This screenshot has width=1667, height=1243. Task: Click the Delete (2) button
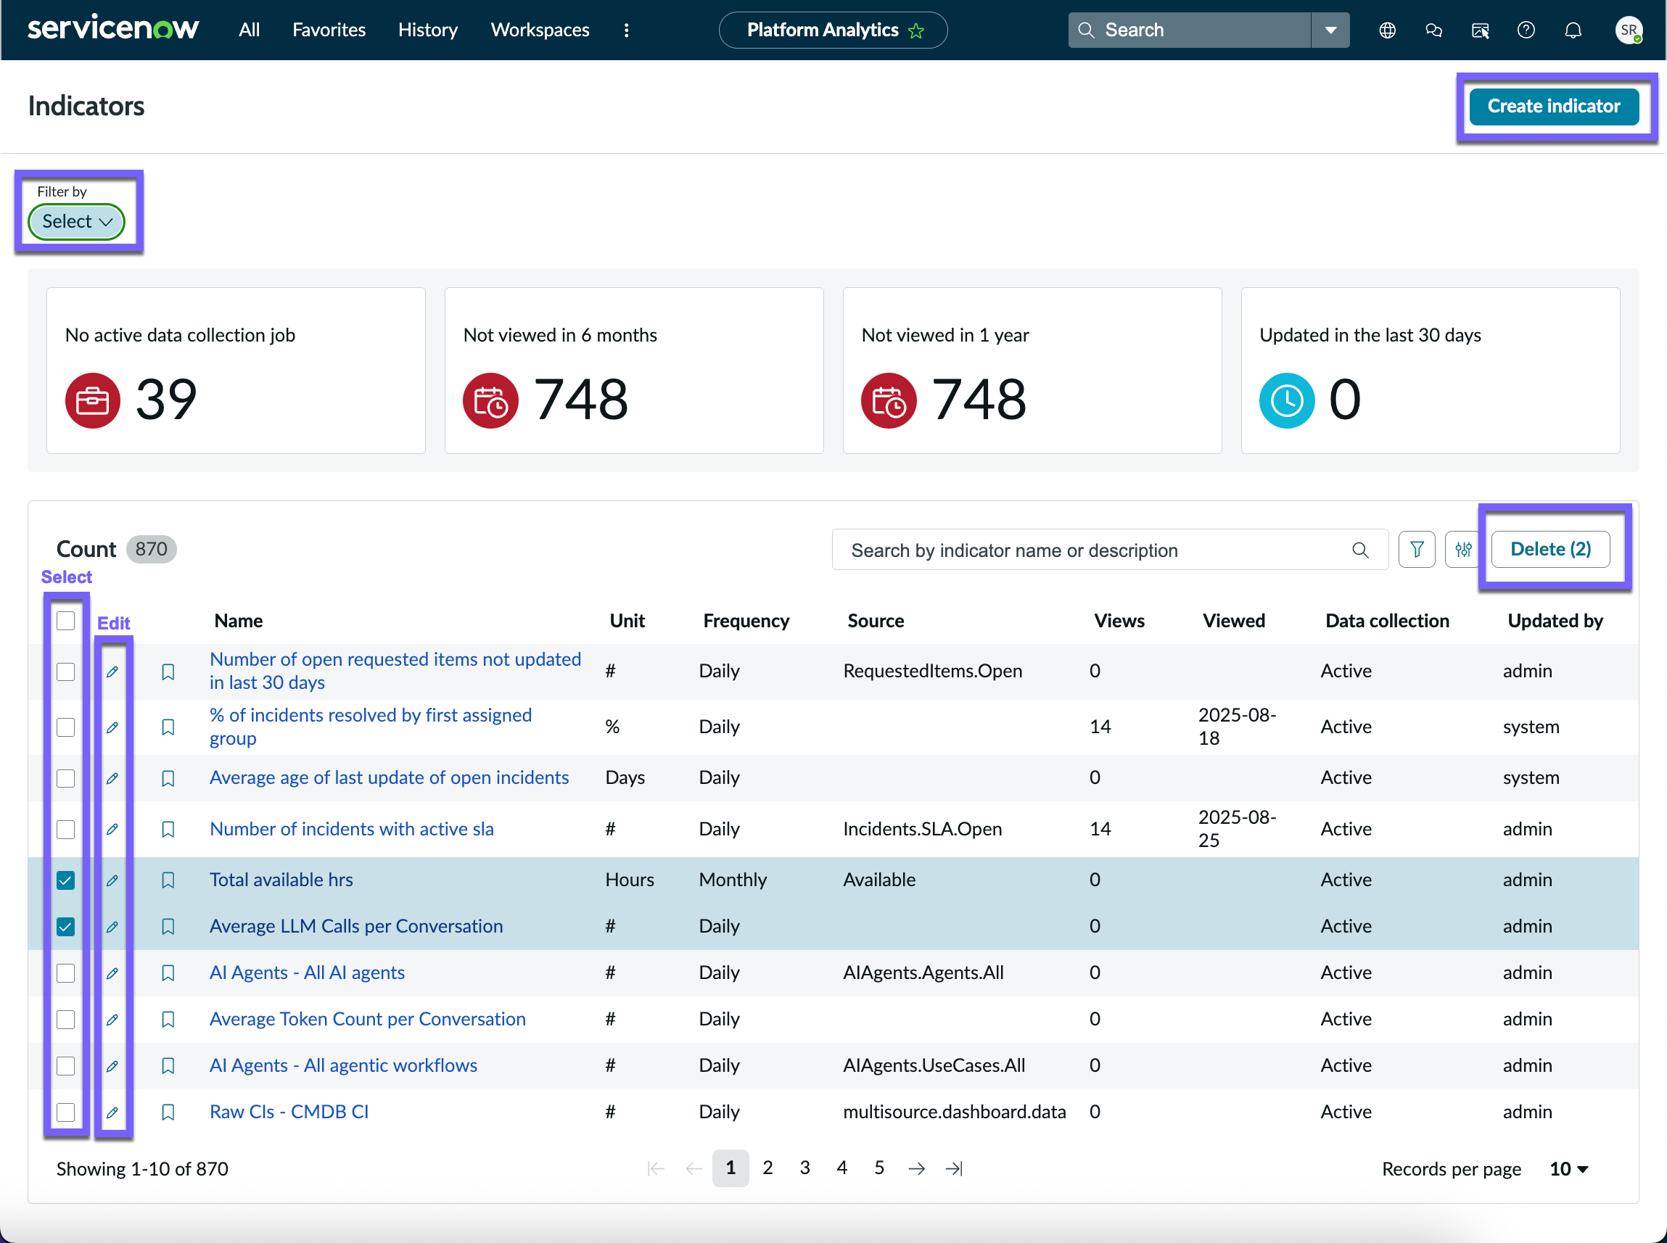[x=1550, y=550]
